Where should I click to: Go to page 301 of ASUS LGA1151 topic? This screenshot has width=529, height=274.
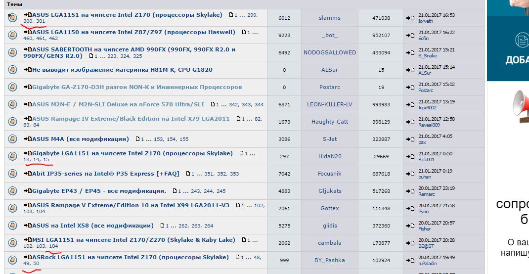pyautogui.click(x=41, y=21)
